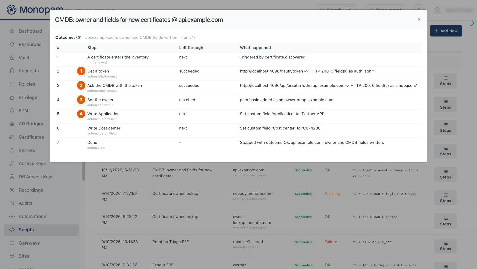Select 'pam.basic added as an owner' message
This screenshot has width=477, height=269.
click(x=287, y=100)
